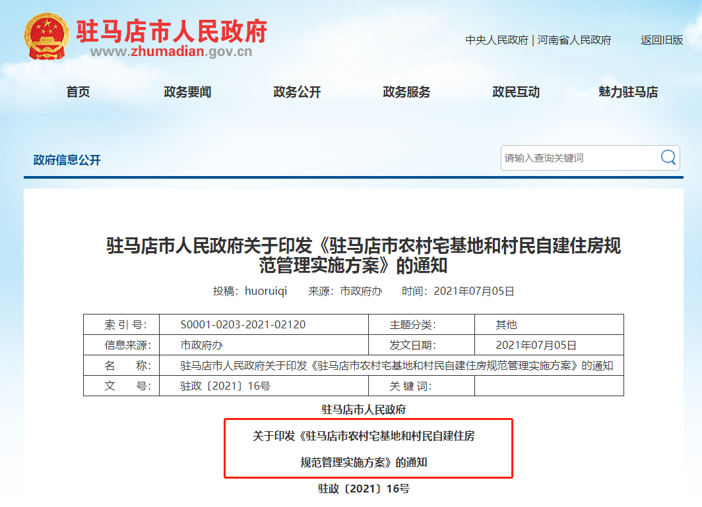
Task: Click the bold 驻政〔2021〕16号 below body title
Action: 364,489
